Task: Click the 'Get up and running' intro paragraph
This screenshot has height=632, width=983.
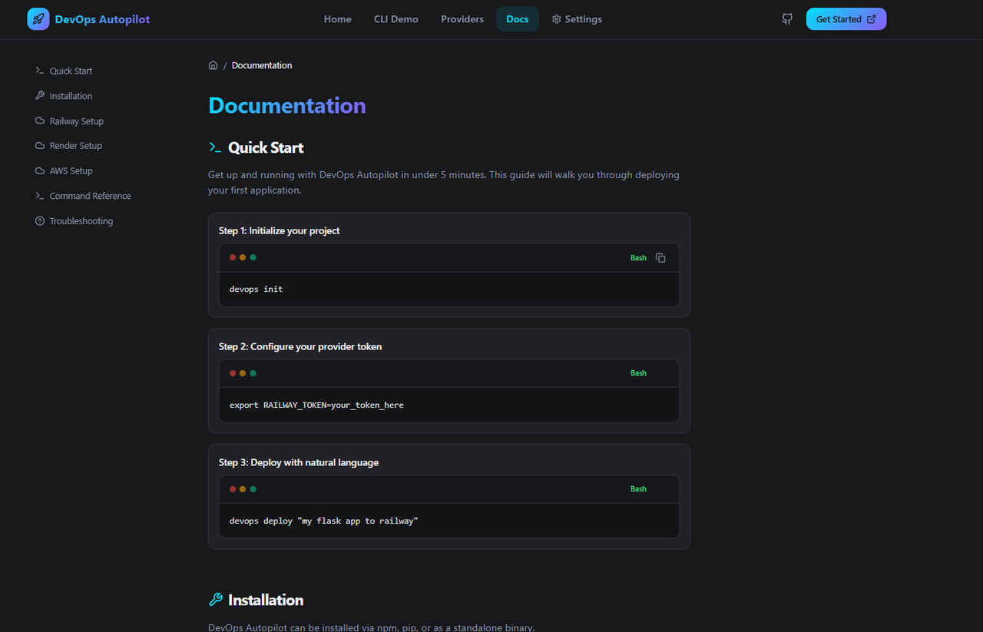Action: [x=444, y=182]
